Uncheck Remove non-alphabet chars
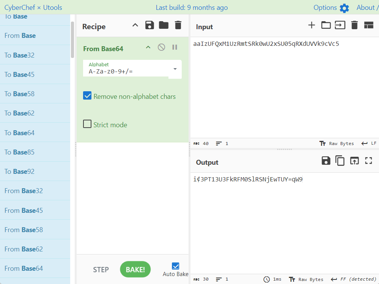This screenshot has height=284, width=379. pos(87,95)
